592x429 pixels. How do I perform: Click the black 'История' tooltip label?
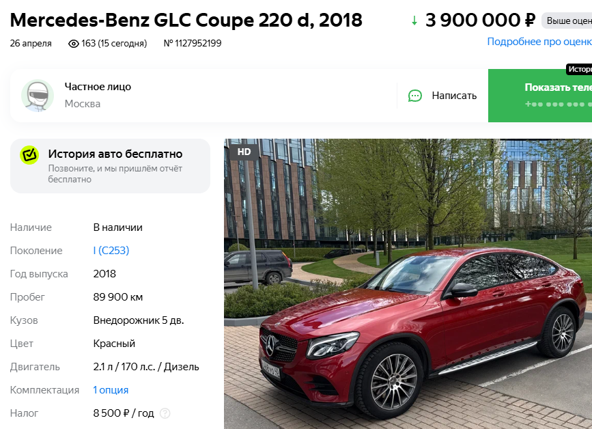click(579, 69)
